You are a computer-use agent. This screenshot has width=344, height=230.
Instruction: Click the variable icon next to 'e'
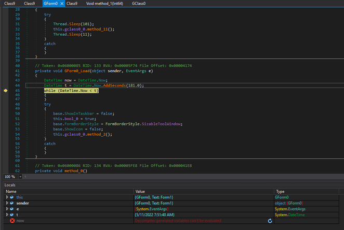coord(12,209)
